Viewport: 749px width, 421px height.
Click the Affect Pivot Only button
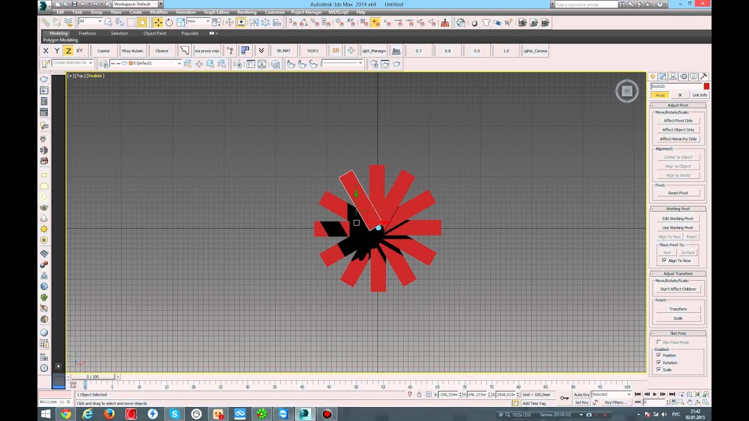pyautogui.click(x=678, y=120)
